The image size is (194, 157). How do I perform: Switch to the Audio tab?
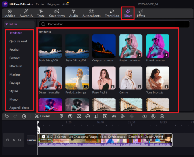(73, 13)
